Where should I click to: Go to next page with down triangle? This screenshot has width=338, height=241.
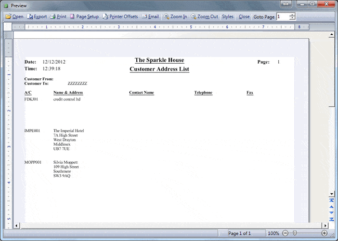pyautogui.click(x=332, y=213)
